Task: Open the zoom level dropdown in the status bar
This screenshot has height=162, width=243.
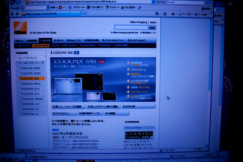Action: tap(204, 149)
